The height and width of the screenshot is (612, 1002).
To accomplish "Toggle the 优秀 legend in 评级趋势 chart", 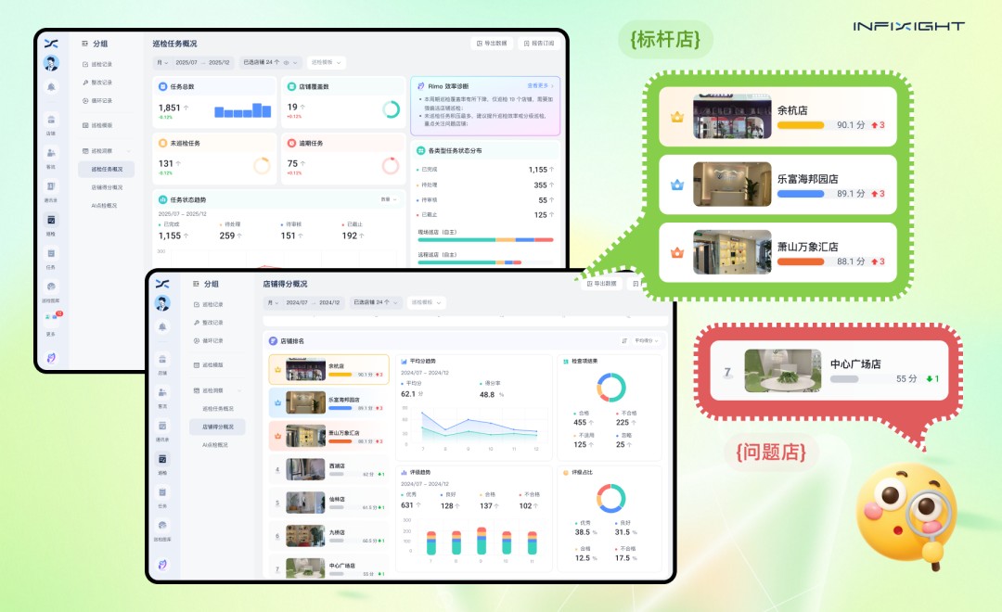I will (x=409, y=495).
